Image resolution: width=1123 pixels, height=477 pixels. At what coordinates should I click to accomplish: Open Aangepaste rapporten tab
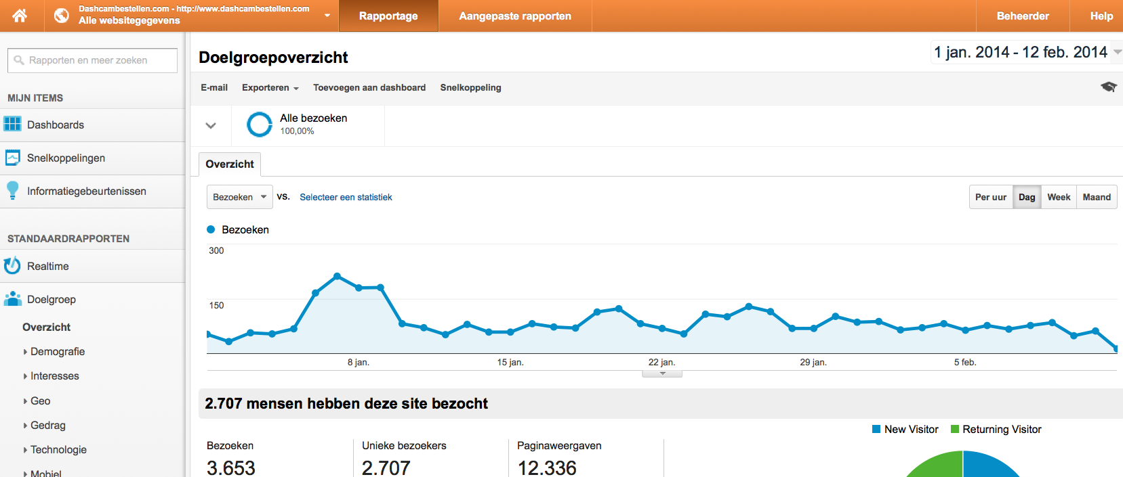(x=515, y=16)
